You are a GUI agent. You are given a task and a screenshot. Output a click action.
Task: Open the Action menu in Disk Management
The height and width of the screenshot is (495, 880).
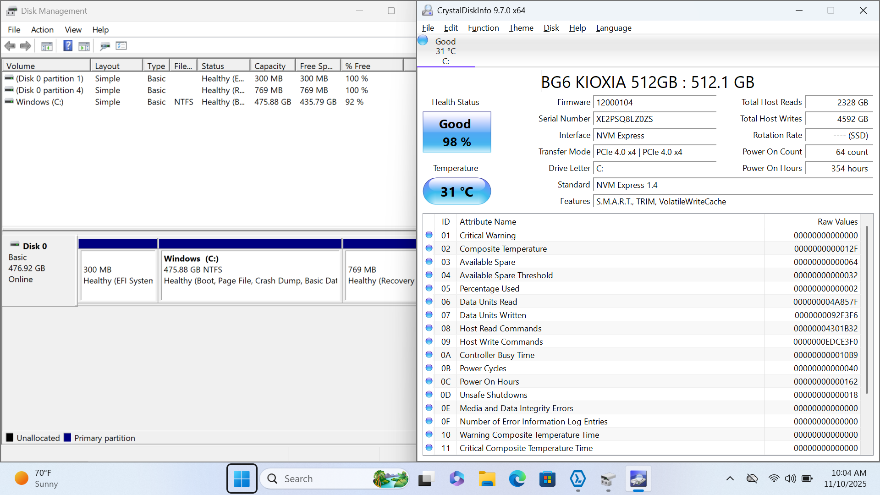click(x=42, y=30)
